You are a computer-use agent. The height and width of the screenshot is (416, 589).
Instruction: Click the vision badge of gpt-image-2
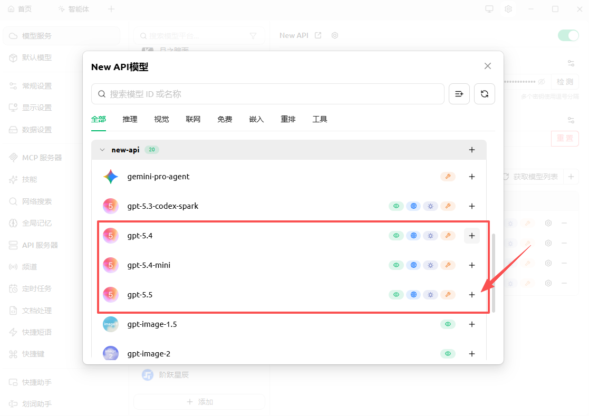pos(448,354)
